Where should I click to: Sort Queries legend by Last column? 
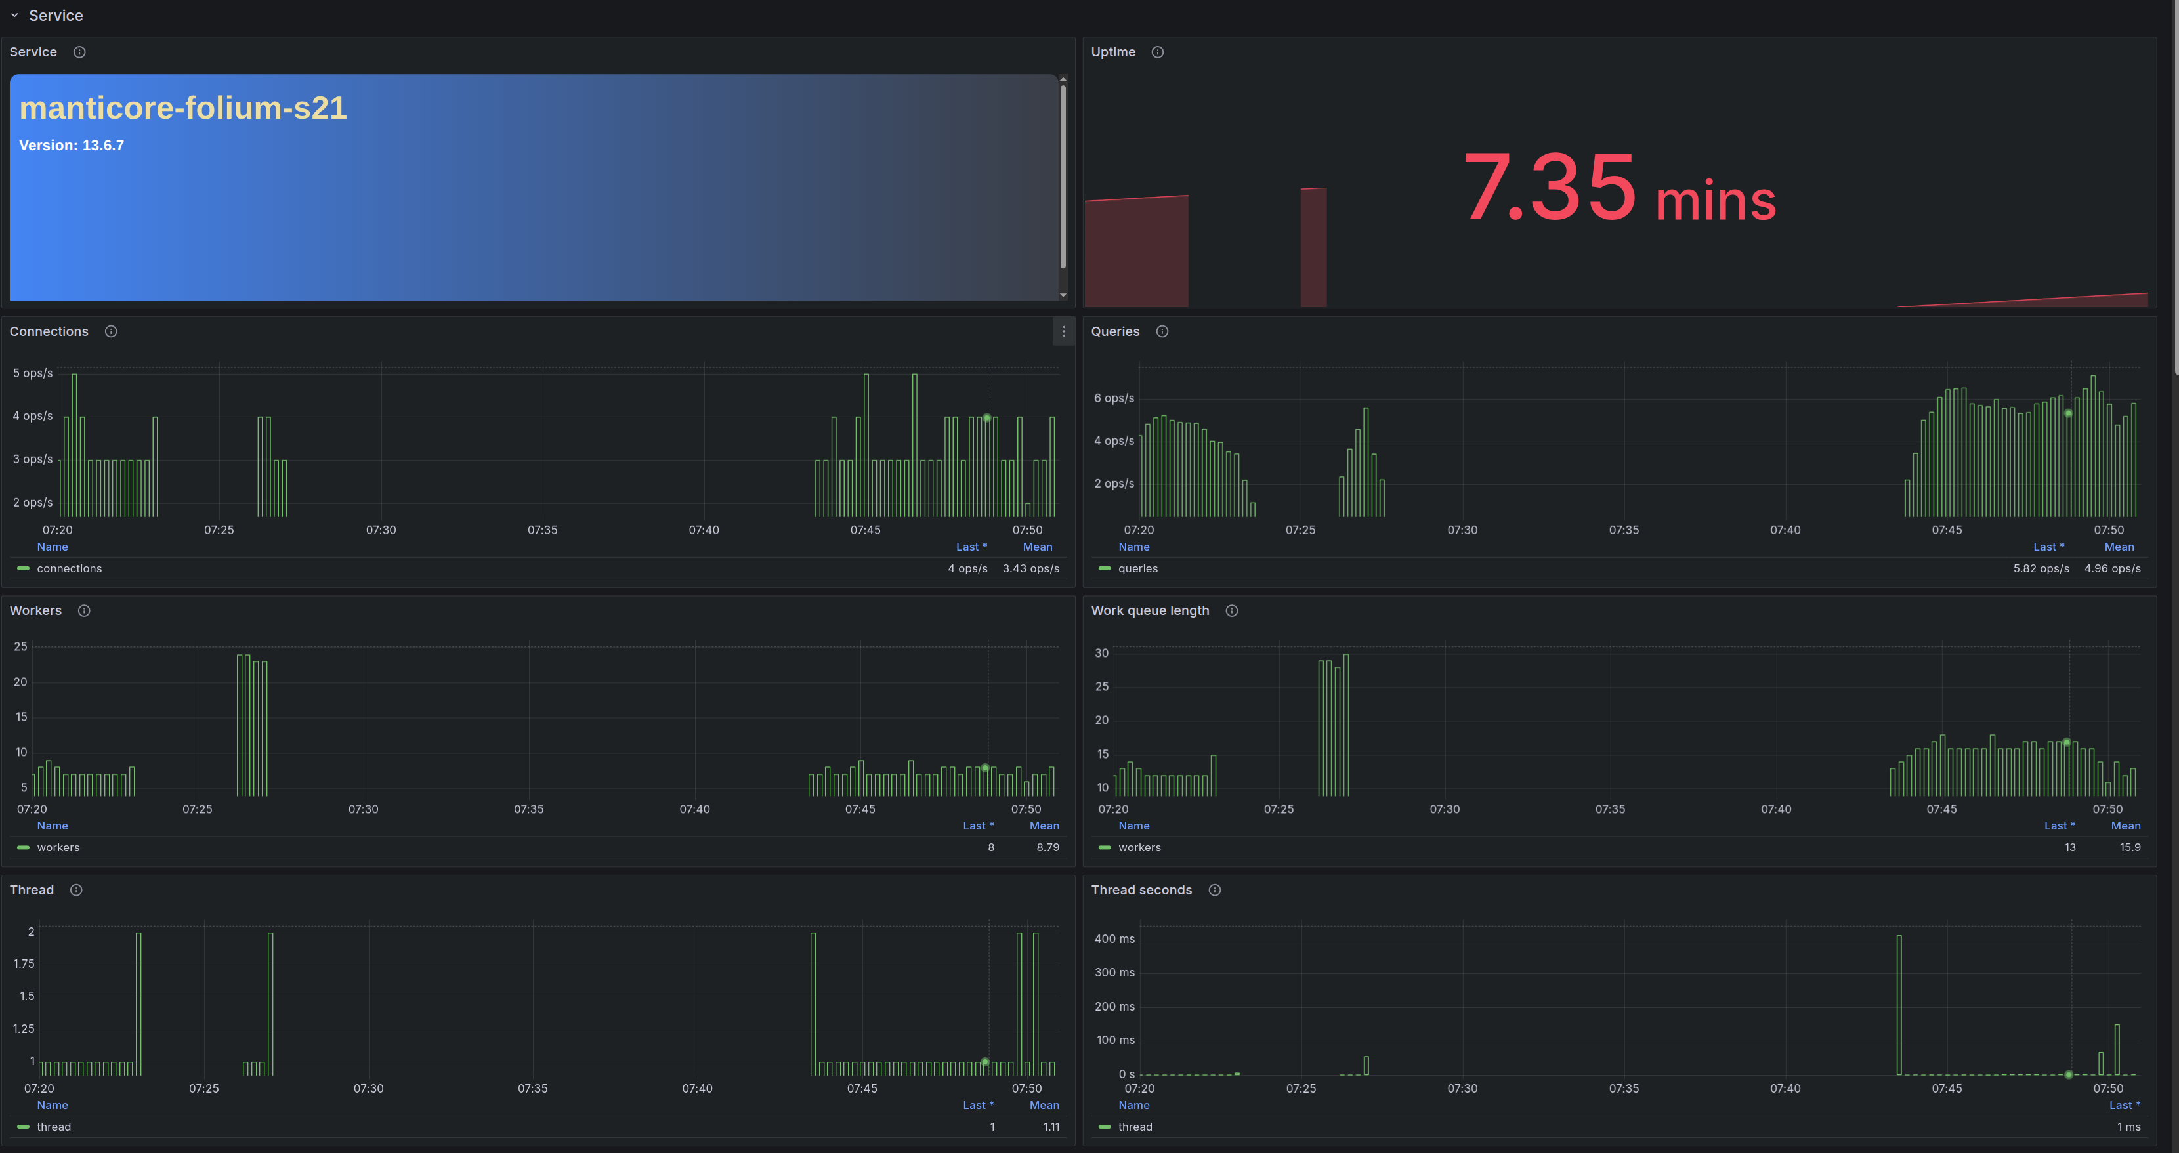pos(2048,547)
